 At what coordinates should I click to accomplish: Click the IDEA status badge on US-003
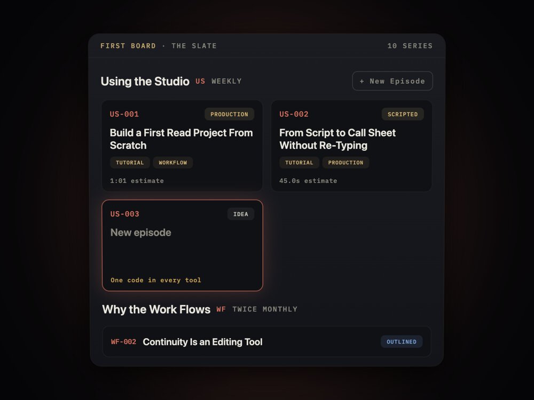pyautogui.click(x=241, y=214)
